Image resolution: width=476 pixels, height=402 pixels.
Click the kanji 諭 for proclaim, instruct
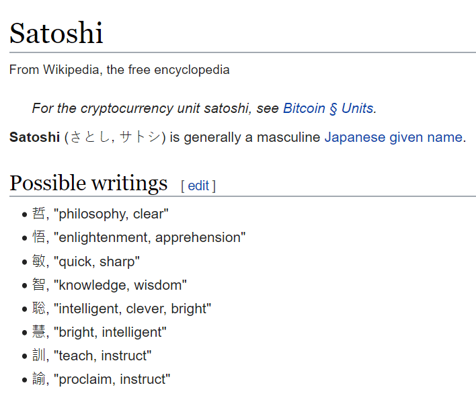39,379
